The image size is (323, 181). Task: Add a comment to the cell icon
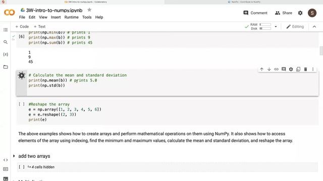pos(284,69)
